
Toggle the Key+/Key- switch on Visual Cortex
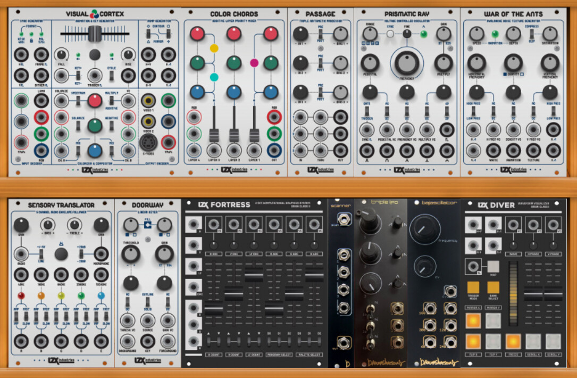(x=78, y=76)
